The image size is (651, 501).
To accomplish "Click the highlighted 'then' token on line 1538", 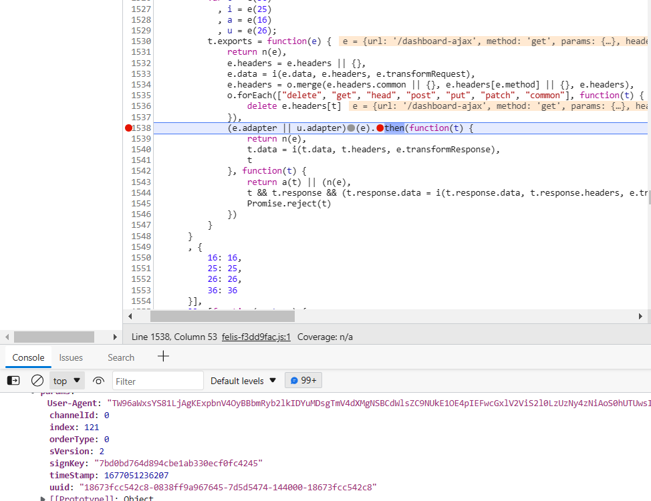I will coord(394,128).
